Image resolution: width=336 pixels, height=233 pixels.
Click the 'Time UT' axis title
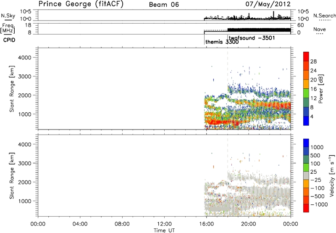pos(164,230)
